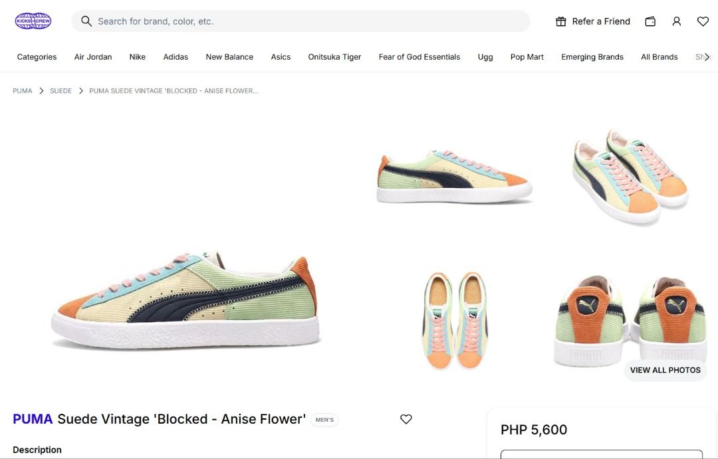Open the wishlist heart icon in the header
Image resolution: width=718 pixels, height=459 pixels.
click(x=703, y=21)
